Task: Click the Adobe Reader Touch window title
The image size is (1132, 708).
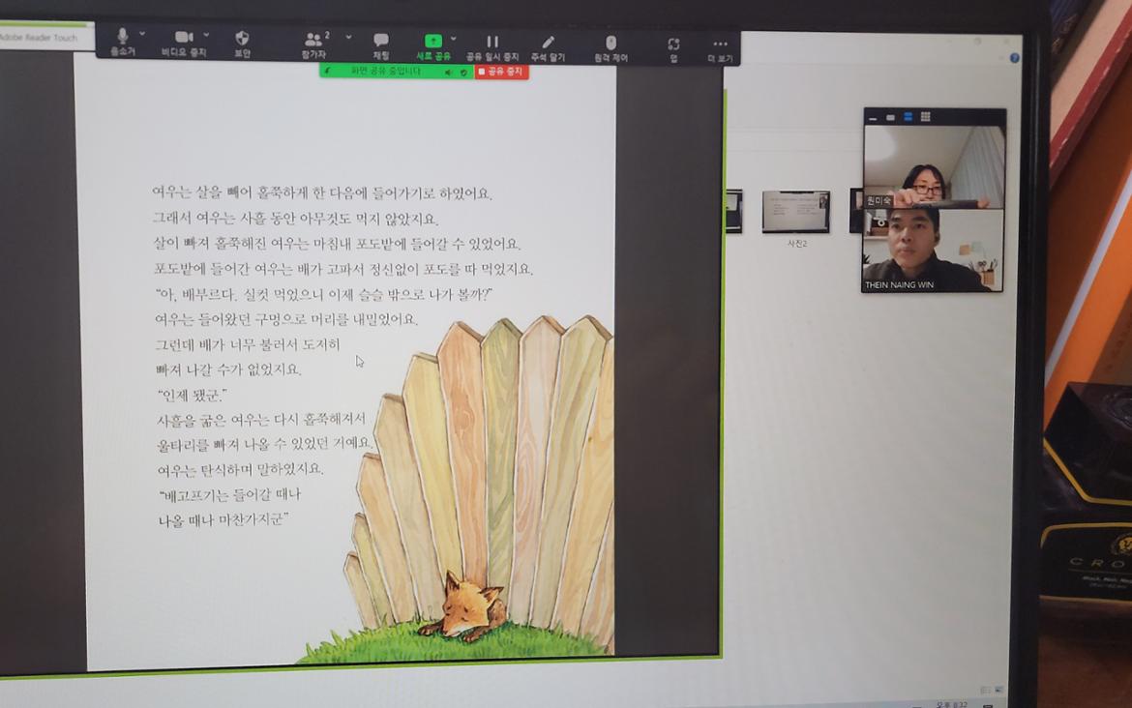Action: (x=39, y=37)
